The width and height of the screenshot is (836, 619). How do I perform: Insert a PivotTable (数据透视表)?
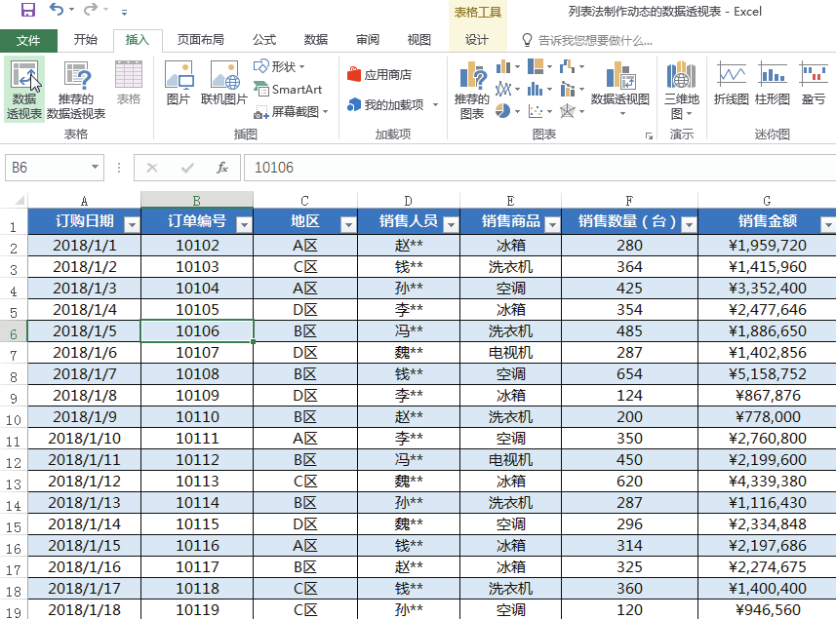point(24,90)
